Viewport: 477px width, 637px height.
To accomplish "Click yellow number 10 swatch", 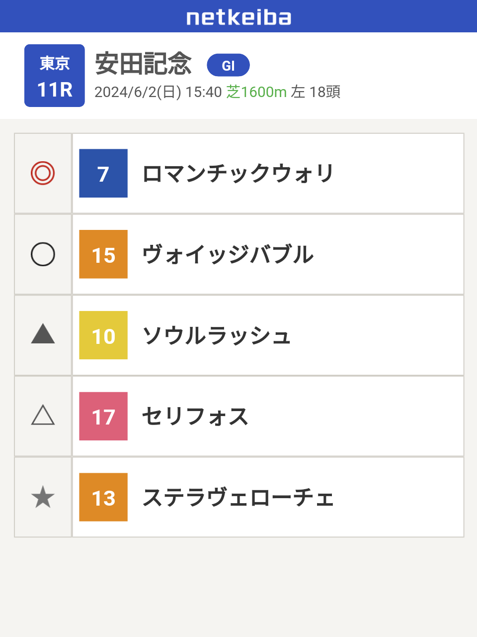I will click(103, 335).
